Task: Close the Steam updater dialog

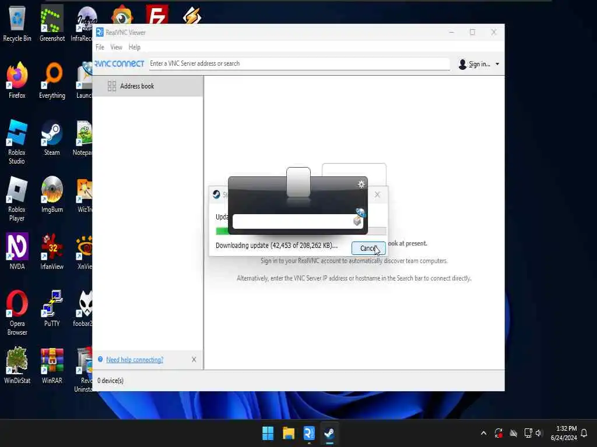Action: (377, 194)
